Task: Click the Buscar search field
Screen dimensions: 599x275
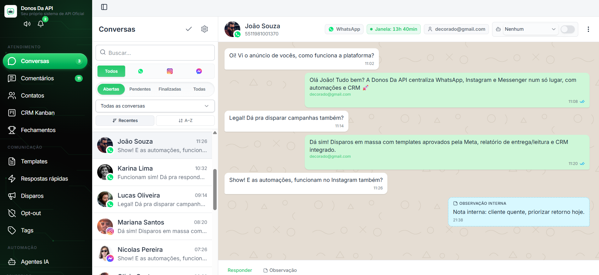Action: click(155, 53)
